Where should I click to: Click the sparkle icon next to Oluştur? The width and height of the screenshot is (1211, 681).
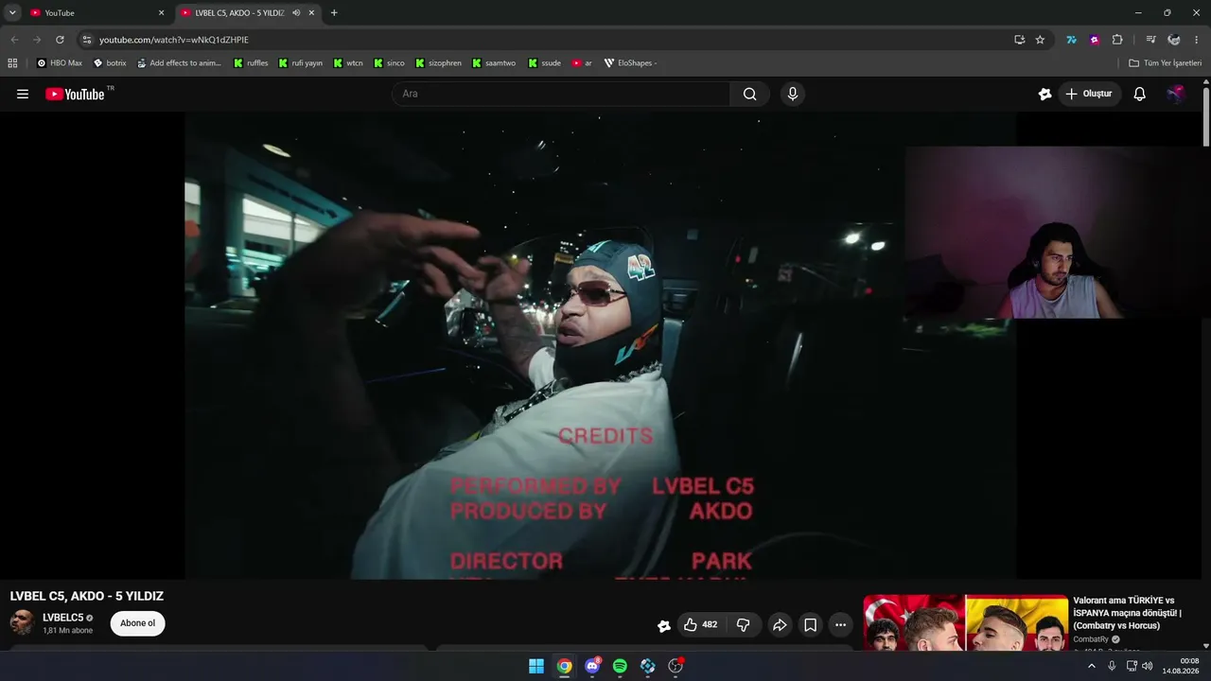[1044, 94]
